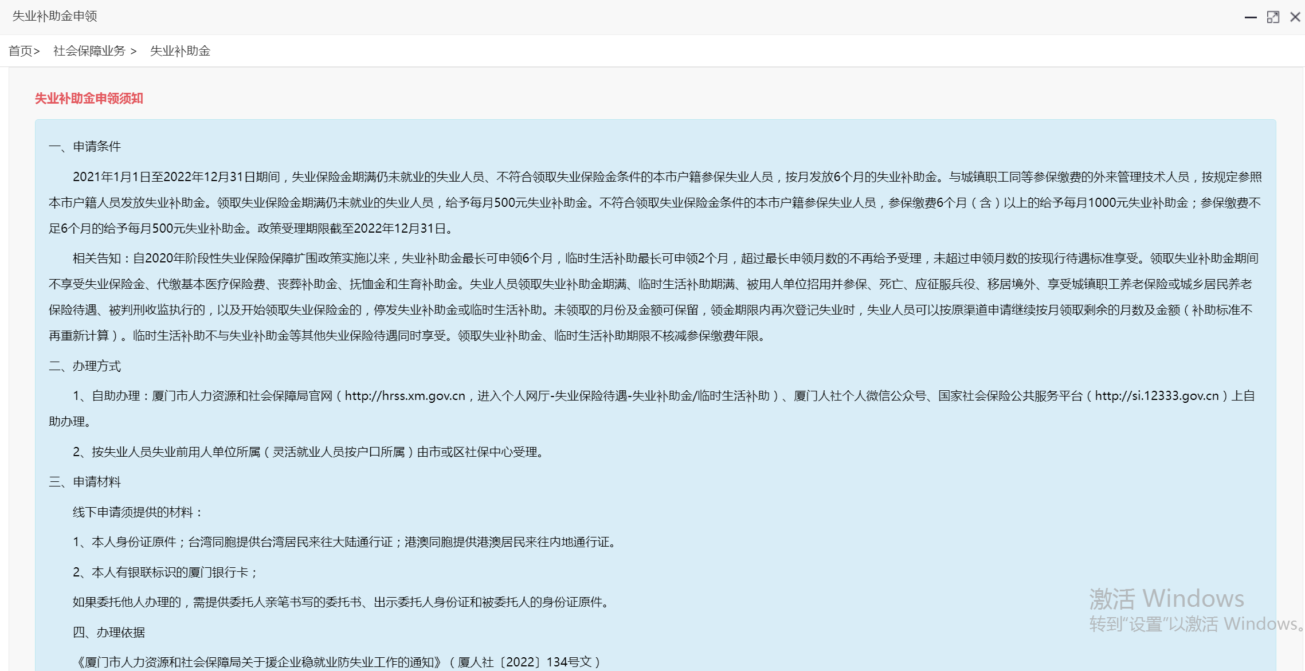Click the 失业补助金 breadcrumb item

[181, 51]
